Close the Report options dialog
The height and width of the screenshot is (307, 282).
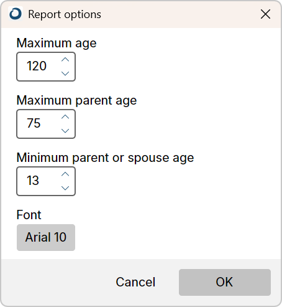point(265,14)
